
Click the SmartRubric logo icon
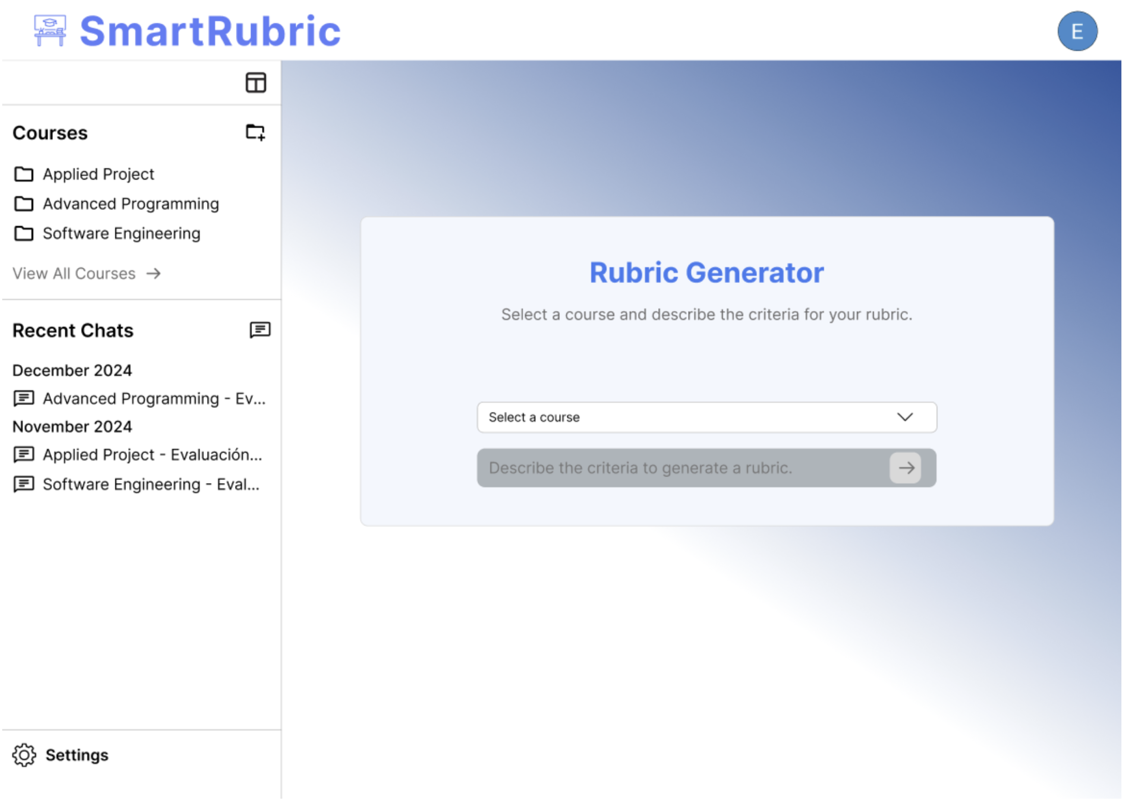tap(50, 31)
